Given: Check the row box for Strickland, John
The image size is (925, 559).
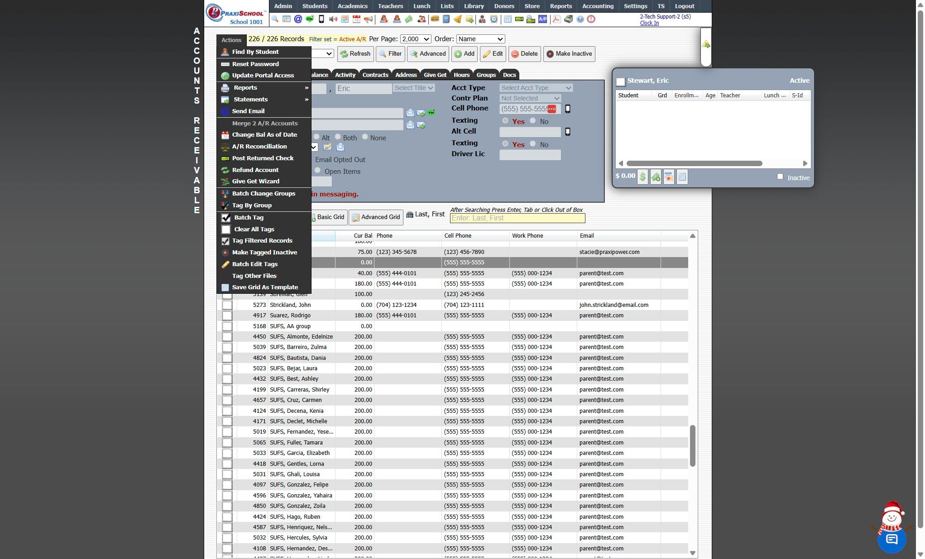Looking at the screenshot, I should coord(227,305).
